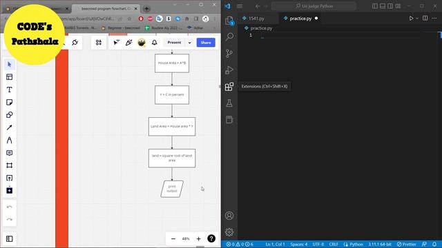Select the Shapes tool in Miro
This screenshot has width=442, height=248.
(9, 115)
